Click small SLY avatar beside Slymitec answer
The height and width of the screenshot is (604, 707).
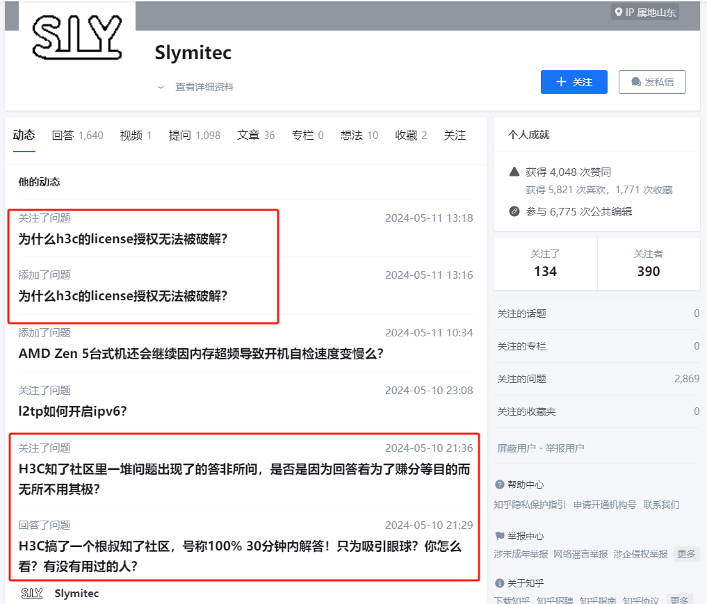pos(31,594)
